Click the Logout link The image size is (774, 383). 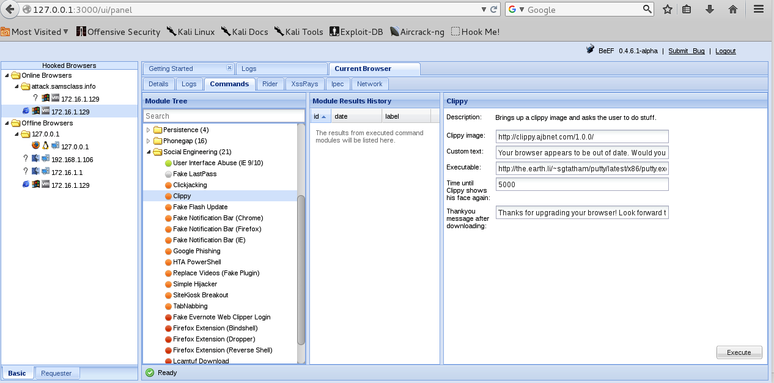pos(725,51)
